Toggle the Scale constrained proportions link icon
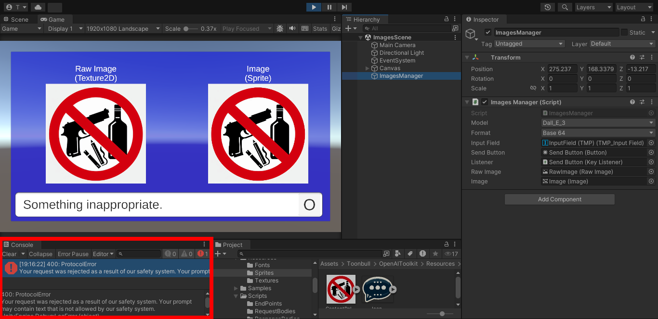Screen dimensions: 658x319 pyautogui.click(x=533, y=88)
